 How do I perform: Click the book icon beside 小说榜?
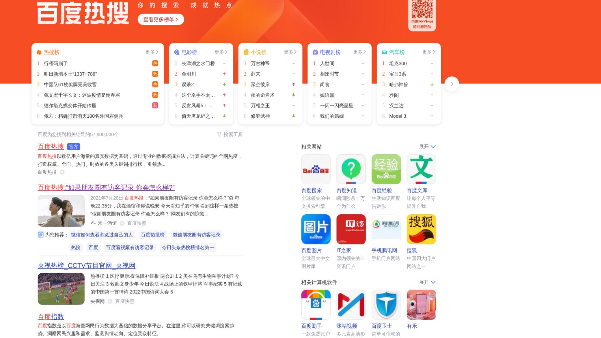[246, 52]
